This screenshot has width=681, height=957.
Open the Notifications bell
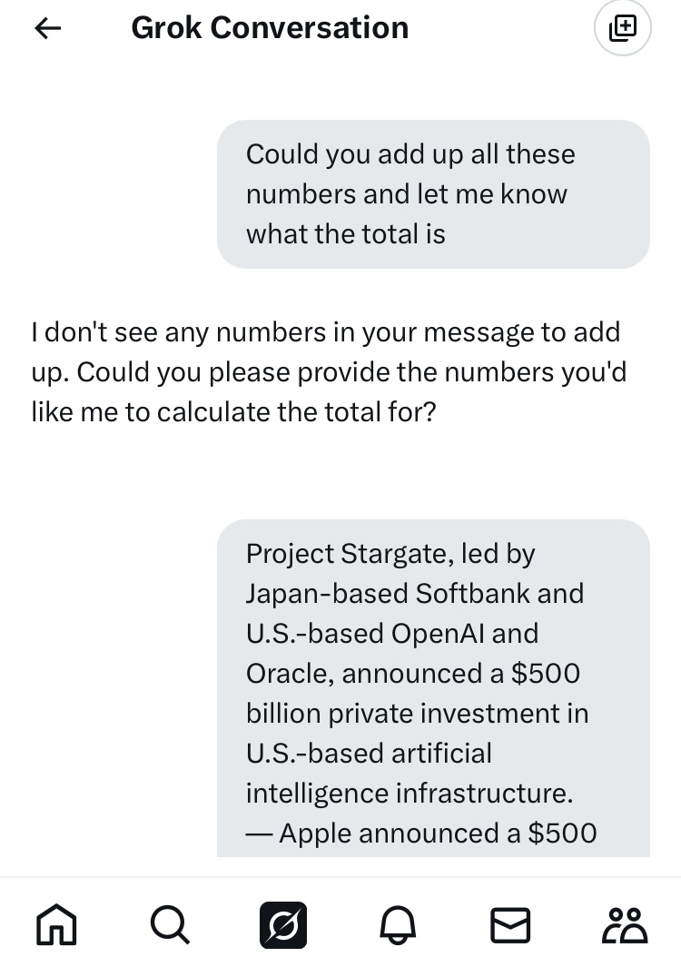point(398,924)
